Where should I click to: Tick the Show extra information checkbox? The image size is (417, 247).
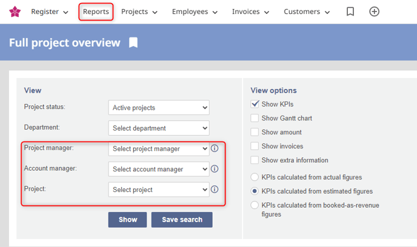pyautogui.click(x=255, y=160)
